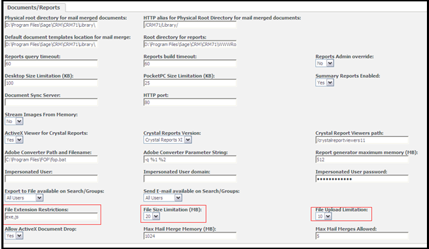Set Reports build timeout field
The width and height of the screenshot is (429, 249).
190,64
